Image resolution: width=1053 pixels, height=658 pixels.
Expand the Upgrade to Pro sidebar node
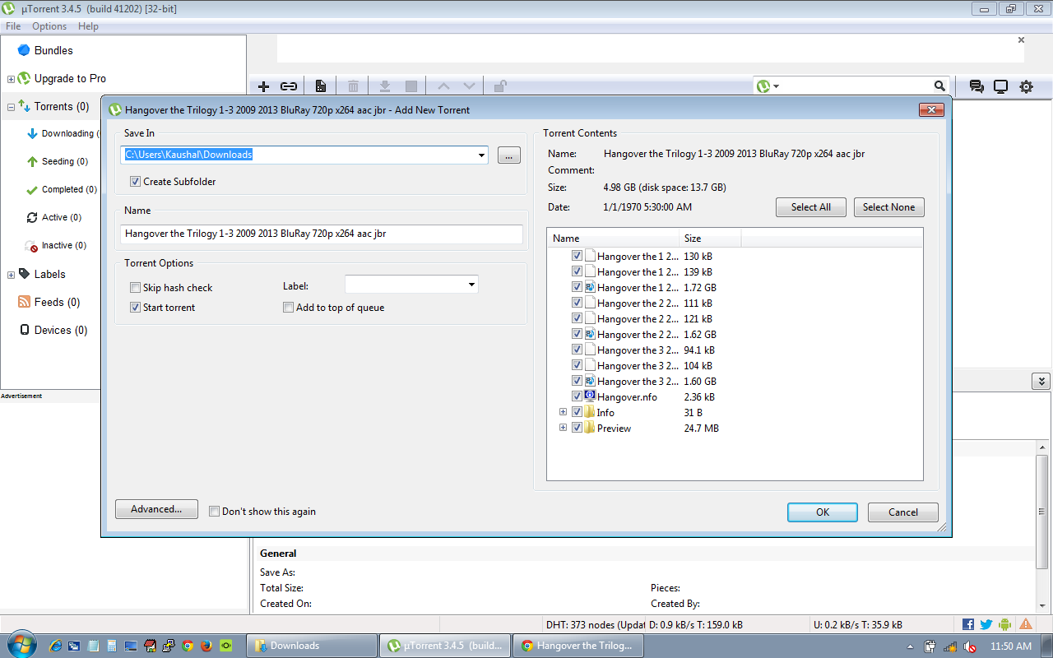click(11, 79)
